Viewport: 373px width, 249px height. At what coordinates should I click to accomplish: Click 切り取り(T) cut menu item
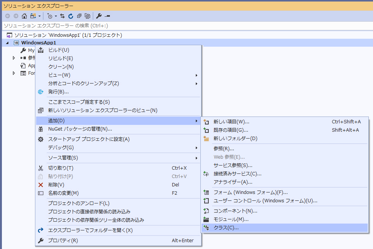[x=119, y=168]
